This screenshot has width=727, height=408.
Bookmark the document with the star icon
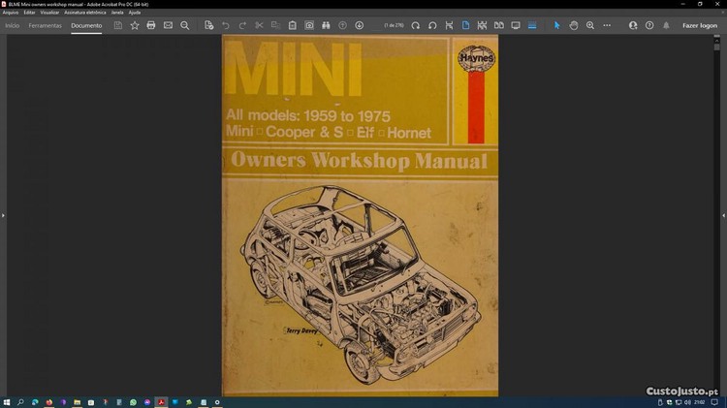coord(135,25)
